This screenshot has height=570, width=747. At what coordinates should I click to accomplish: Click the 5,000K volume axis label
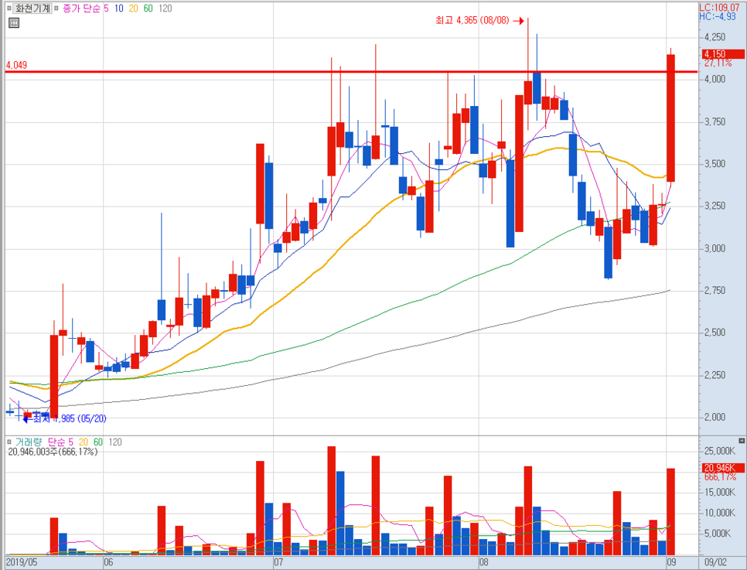[718, 534]
